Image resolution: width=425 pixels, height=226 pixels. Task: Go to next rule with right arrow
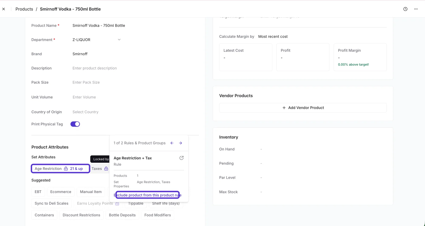(181, 143)
